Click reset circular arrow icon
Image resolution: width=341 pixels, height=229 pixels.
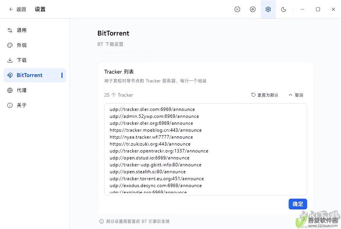tap(253, 95)
